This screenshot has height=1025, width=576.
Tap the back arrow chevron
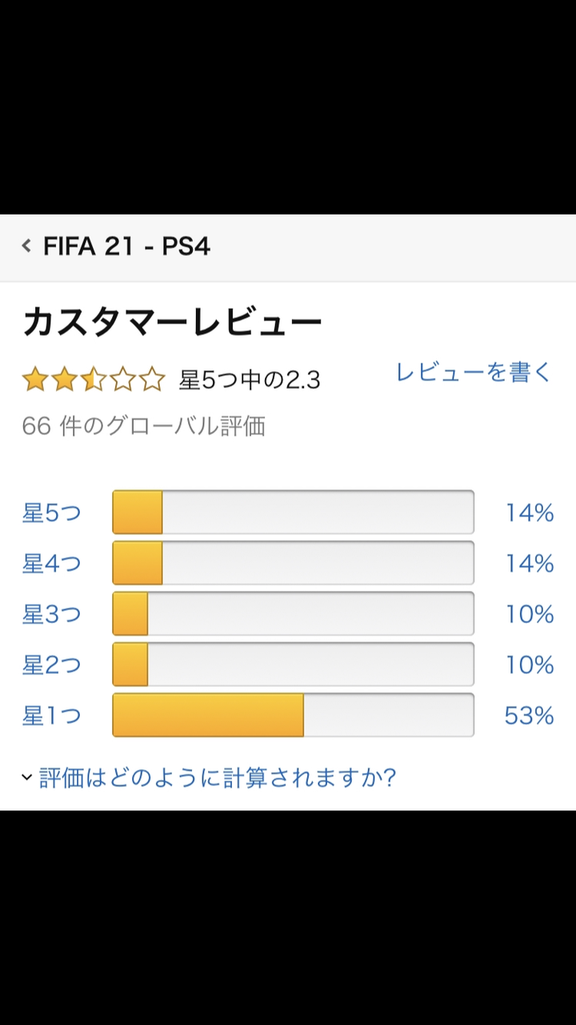point(26,246)
